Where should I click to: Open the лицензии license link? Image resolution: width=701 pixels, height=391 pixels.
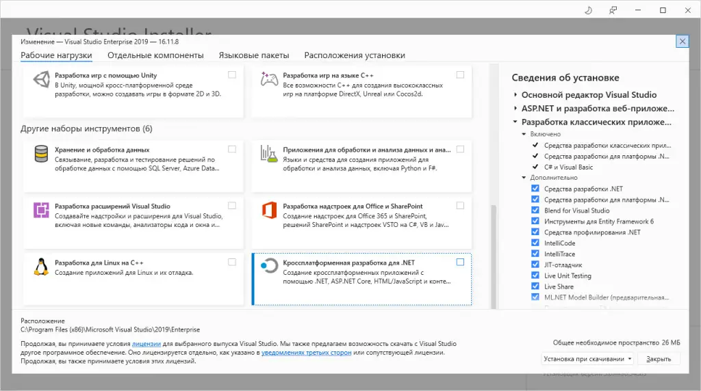tap(146, 344)
